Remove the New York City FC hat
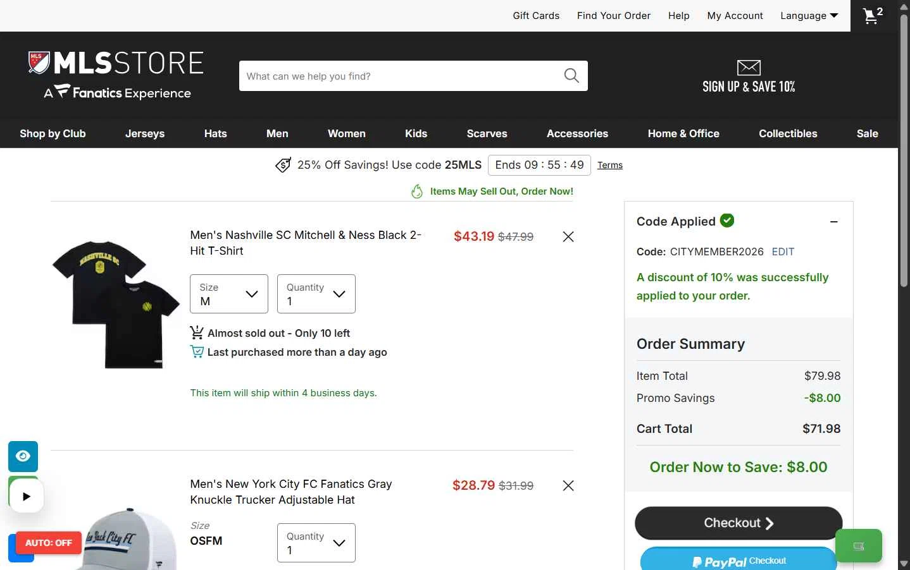This screenshot has width=910, height=570. click(568, 485)
